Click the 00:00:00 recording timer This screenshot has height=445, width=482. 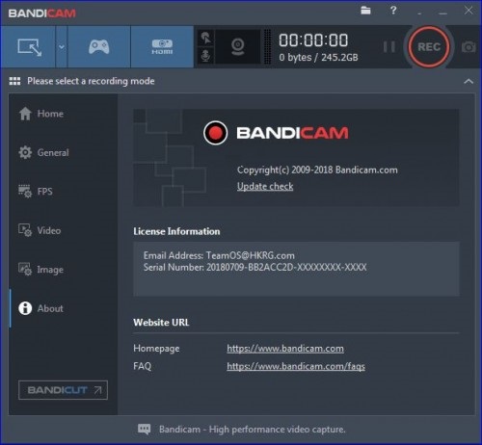point(313,40)
